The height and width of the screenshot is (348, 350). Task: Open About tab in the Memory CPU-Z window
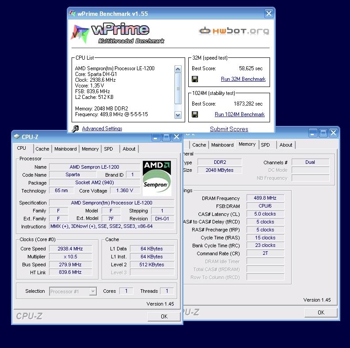[x=286, y=145]
